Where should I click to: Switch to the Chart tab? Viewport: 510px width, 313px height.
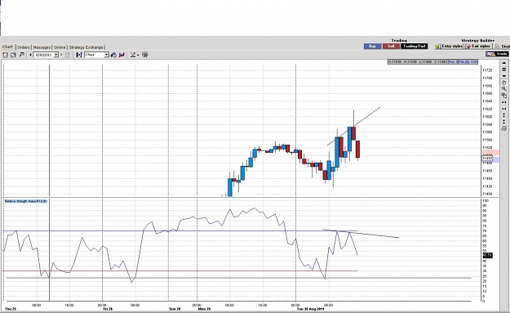point(7,47)
